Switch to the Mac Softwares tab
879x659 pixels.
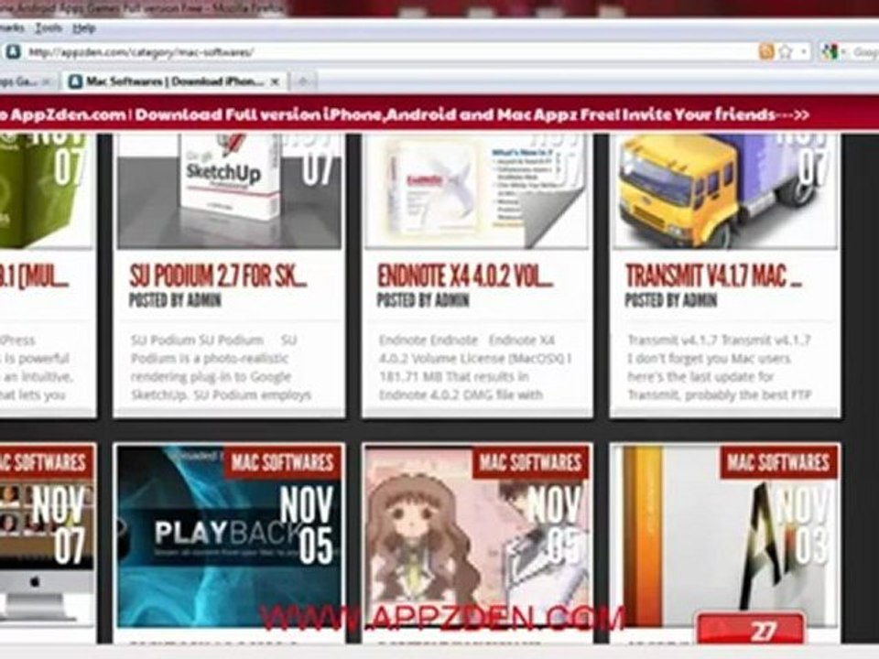pyautogui.click(x=176, y=81)
